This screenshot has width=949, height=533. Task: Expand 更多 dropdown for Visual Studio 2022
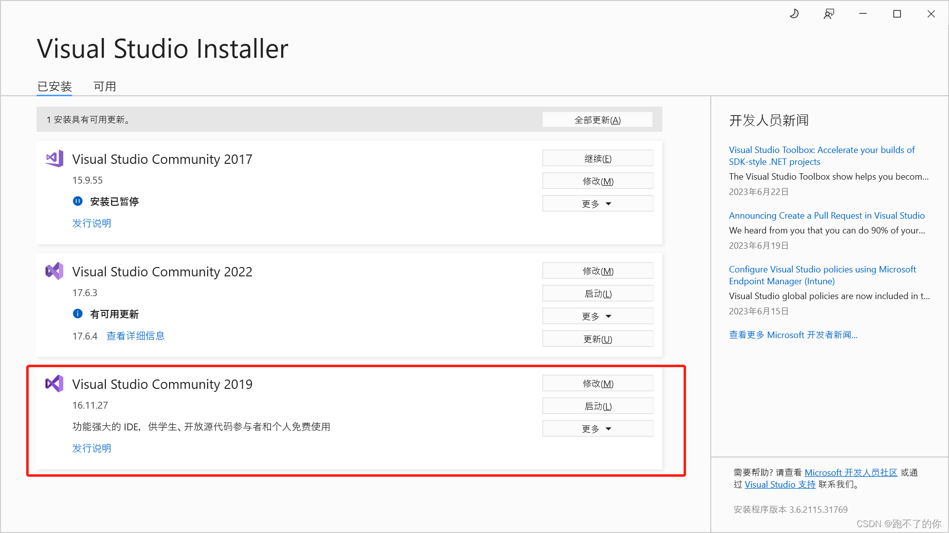pos(598,316)
